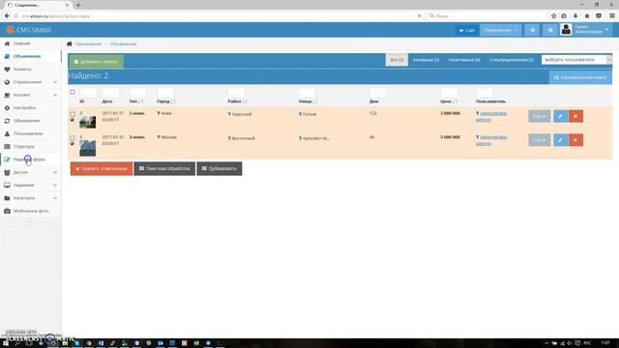This screenshot has height=348, width=619.
Task: Sort by the Район column arrows
Action: click(245, 101)
